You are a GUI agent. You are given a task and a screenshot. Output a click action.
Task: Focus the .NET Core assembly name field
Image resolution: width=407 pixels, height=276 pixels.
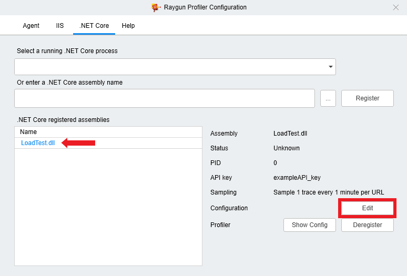pos(165,98)
